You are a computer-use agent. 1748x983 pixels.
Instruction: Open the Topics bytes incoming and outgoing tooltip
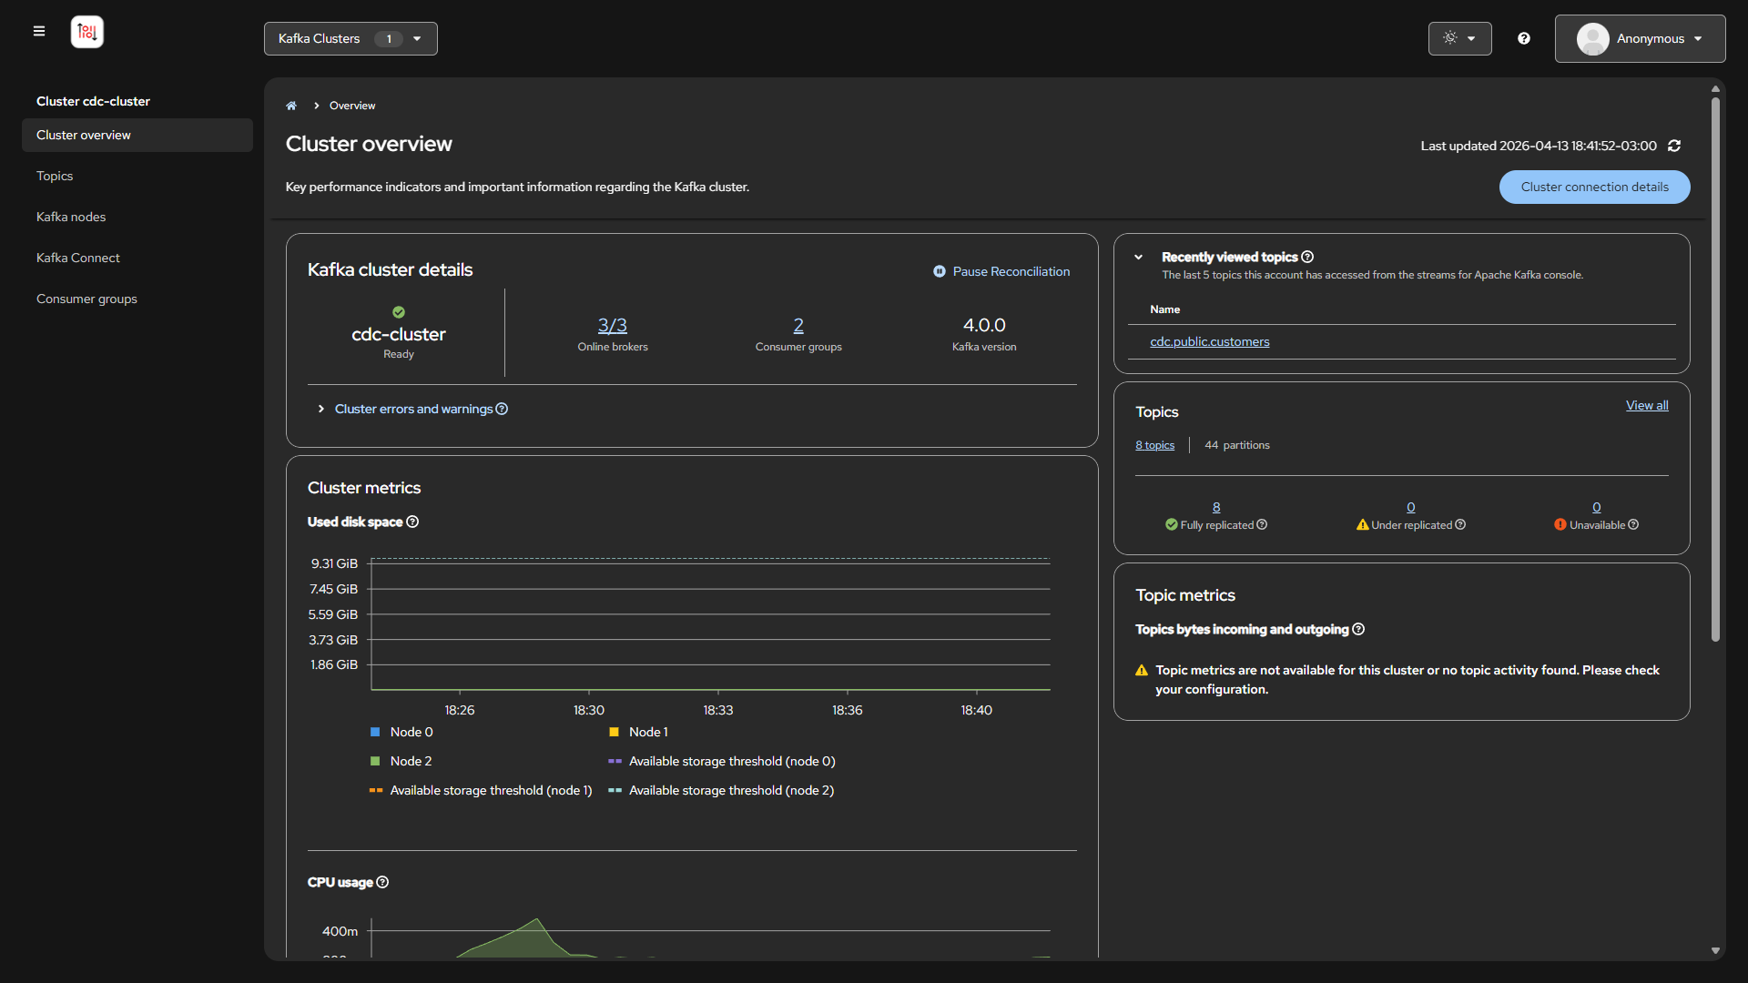pos(1357,629)
